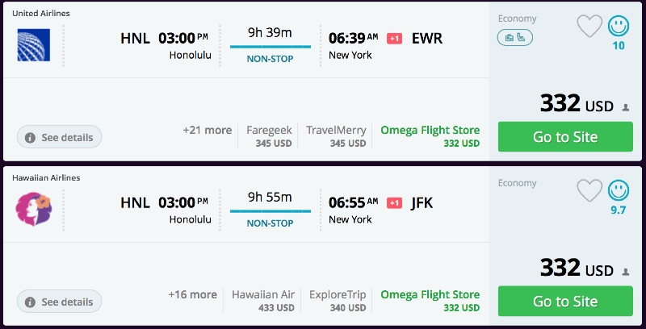Click the passenger icon beside Hawaiian price

point(625,271)
